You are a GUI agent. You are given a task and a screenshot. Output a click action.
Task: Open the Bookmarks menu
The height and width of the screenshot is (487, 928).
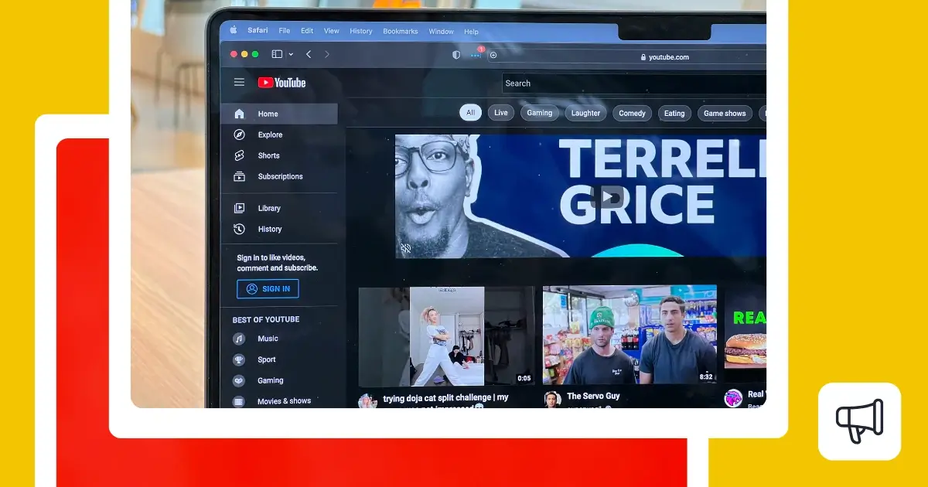(401, 32)
